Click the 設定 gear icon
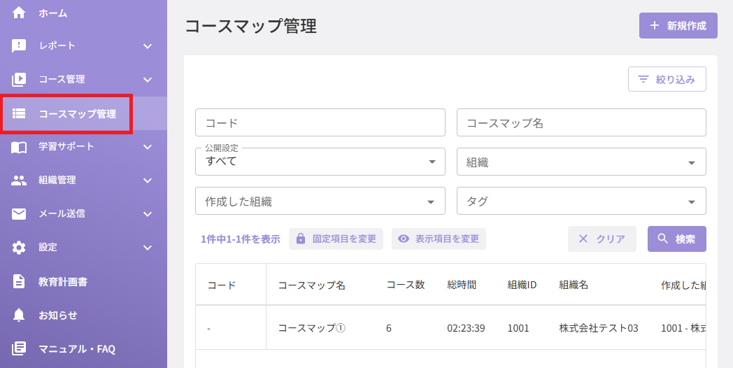733x368 pixels. pos(19,248)
